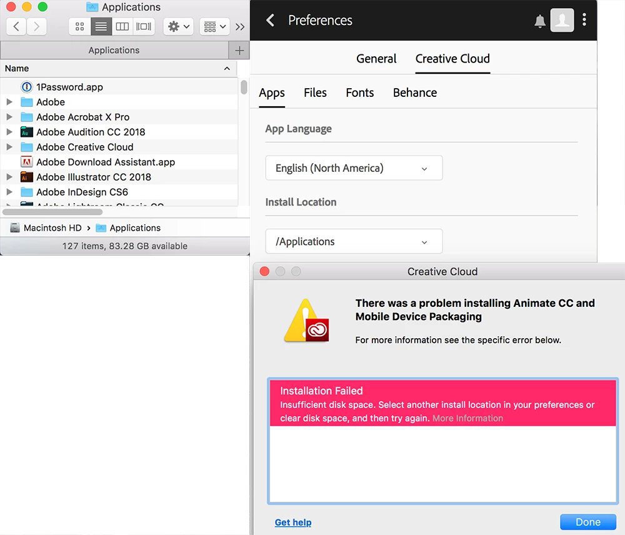Click More Information link
Screen dimensions: 625x535
tap(467, 418)
